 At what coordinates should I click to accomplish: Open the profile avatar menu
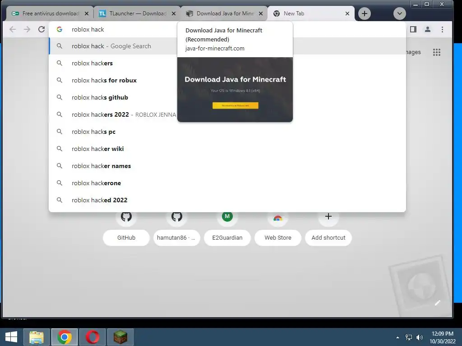[428, 29]
